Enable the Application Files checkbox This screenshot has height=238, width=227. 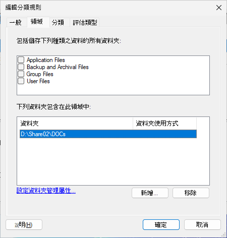point(21,60)
